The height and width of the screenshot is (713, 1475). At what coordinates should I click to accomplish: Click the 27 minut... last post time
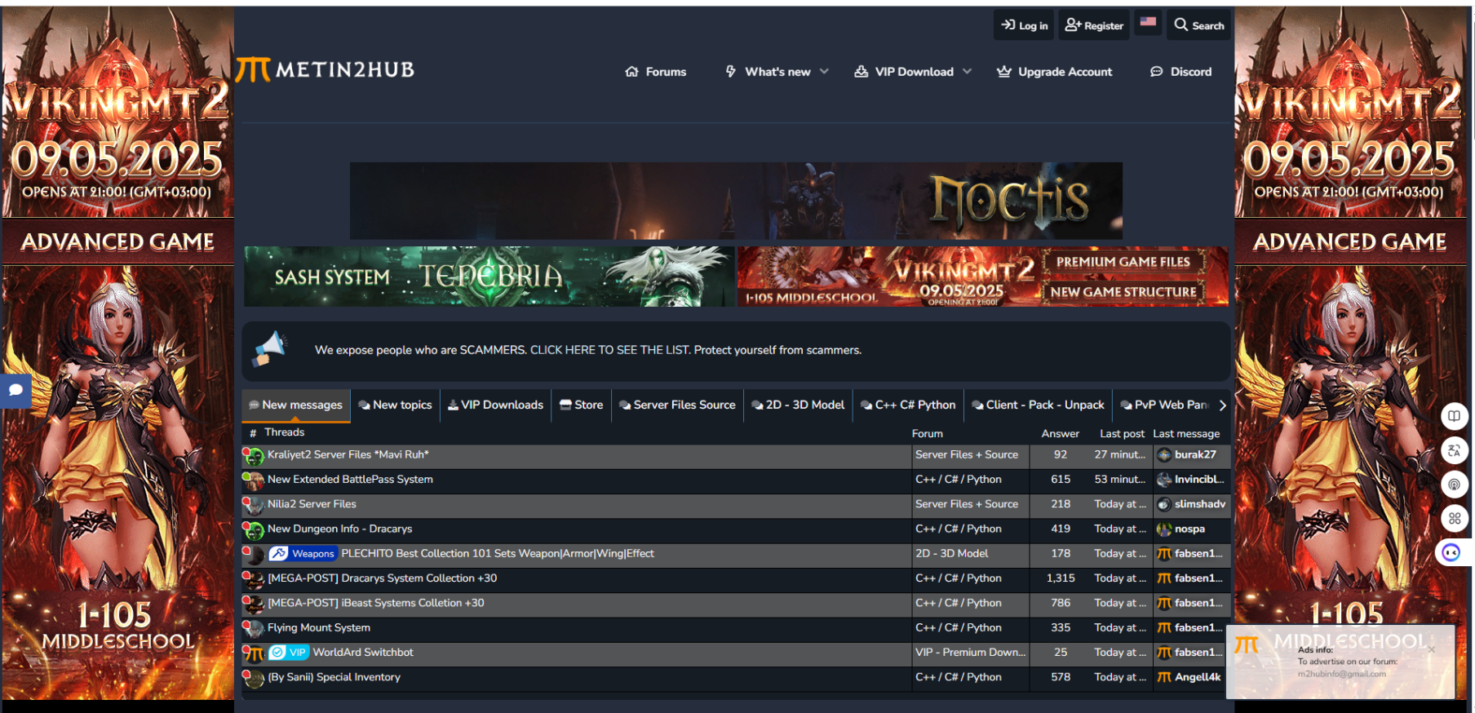pyautogui.click(x=1120, y=454)
